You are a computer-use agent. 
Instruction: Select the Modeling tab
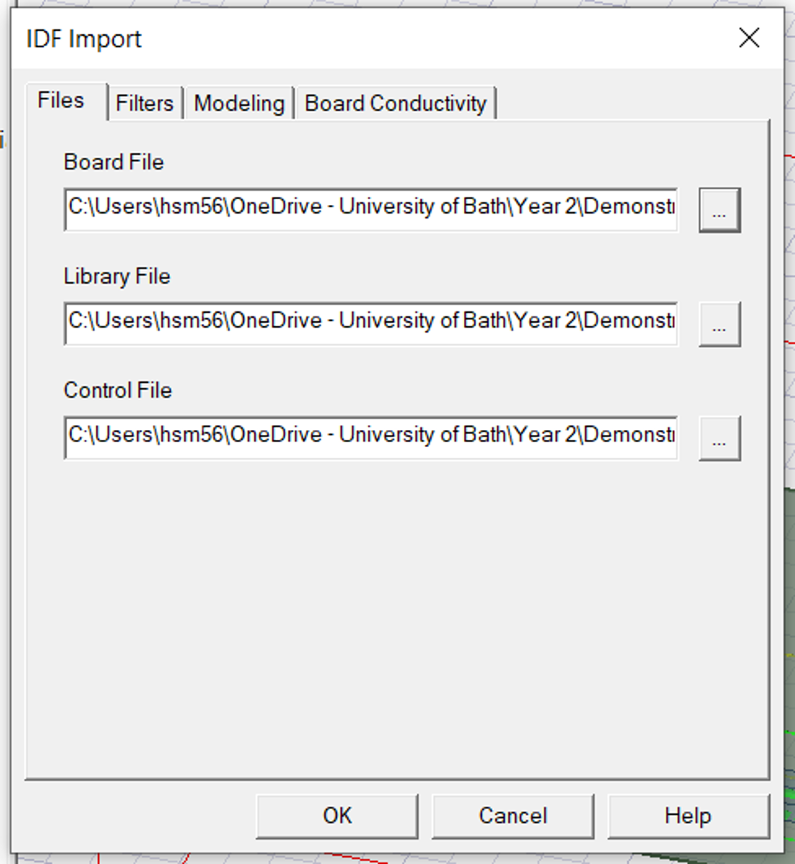click(239, 104)
